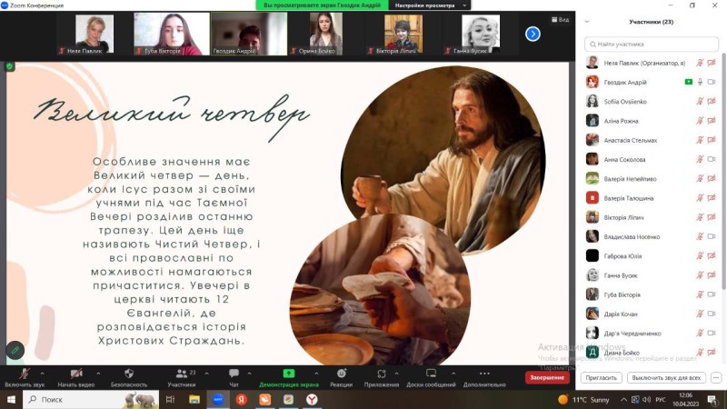Show next video thumbnails arrow
The image size is (727, 409).
(x=533, y=34)
